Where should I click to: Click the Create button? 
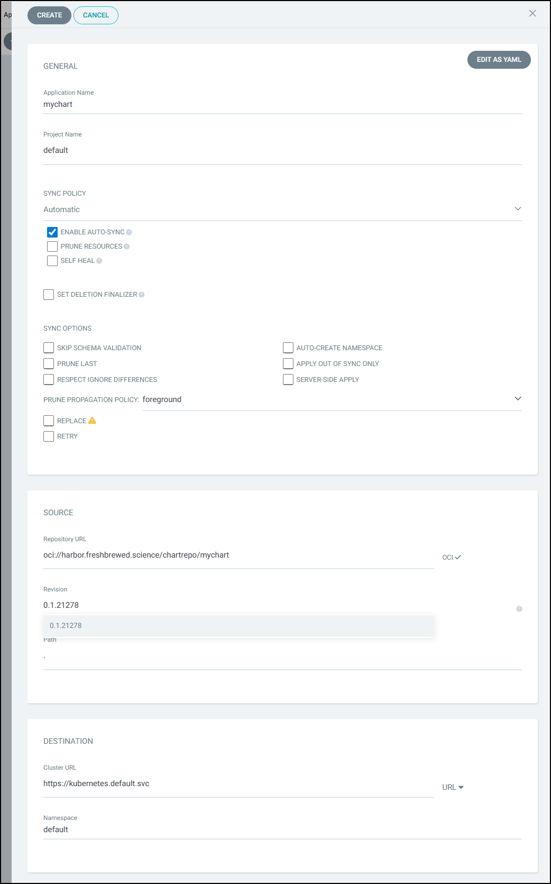tap(49, 15)
